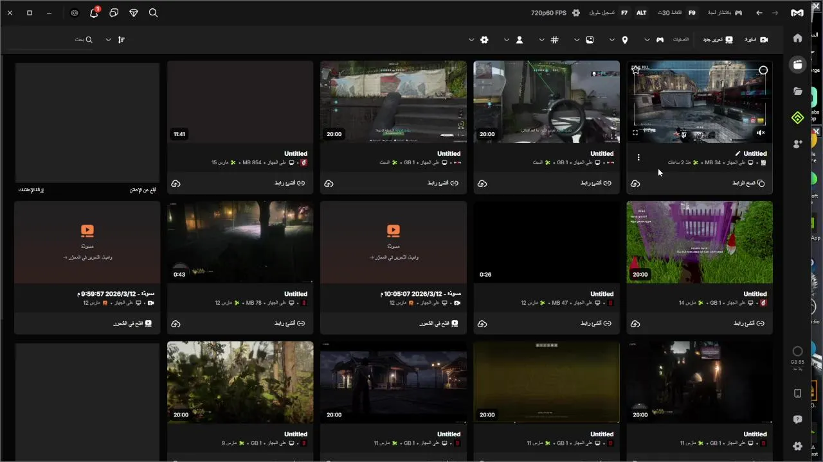The width and height of the screenshot is (823, 462).
Task: Click the report ad link
Action: pyautogui.click(x=143, y=190)
